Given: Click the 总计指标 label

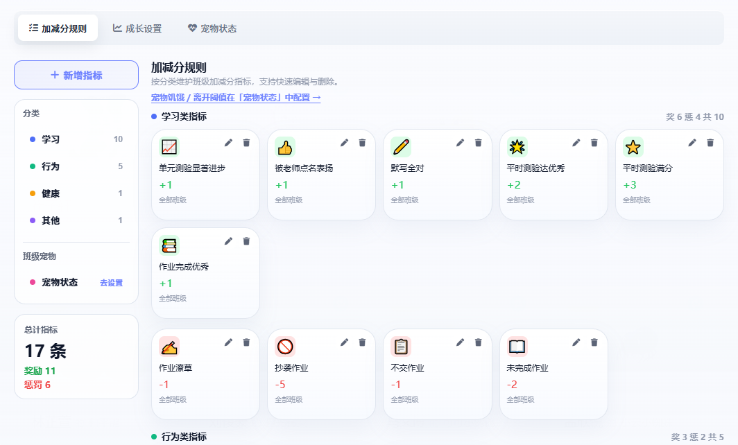Looking at the screenshot, I should pos(41,330).
